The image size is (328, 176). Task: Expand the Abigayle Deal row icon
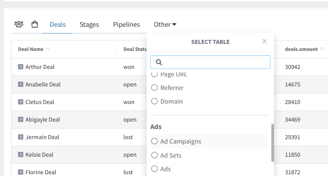coord(20,119)
